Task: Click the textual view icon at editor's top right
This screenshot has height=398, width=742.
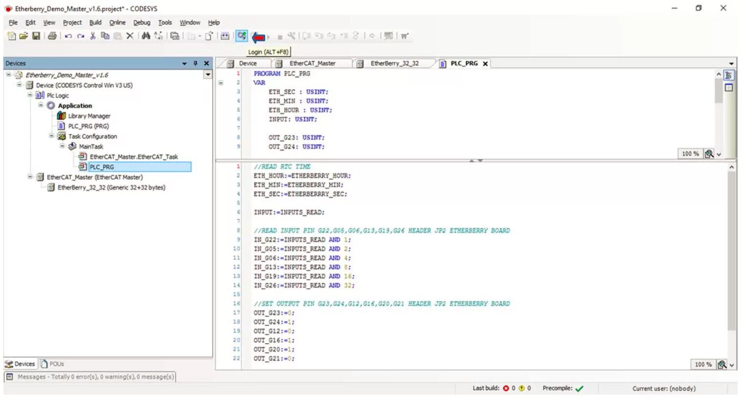Action: click(728, 75)
